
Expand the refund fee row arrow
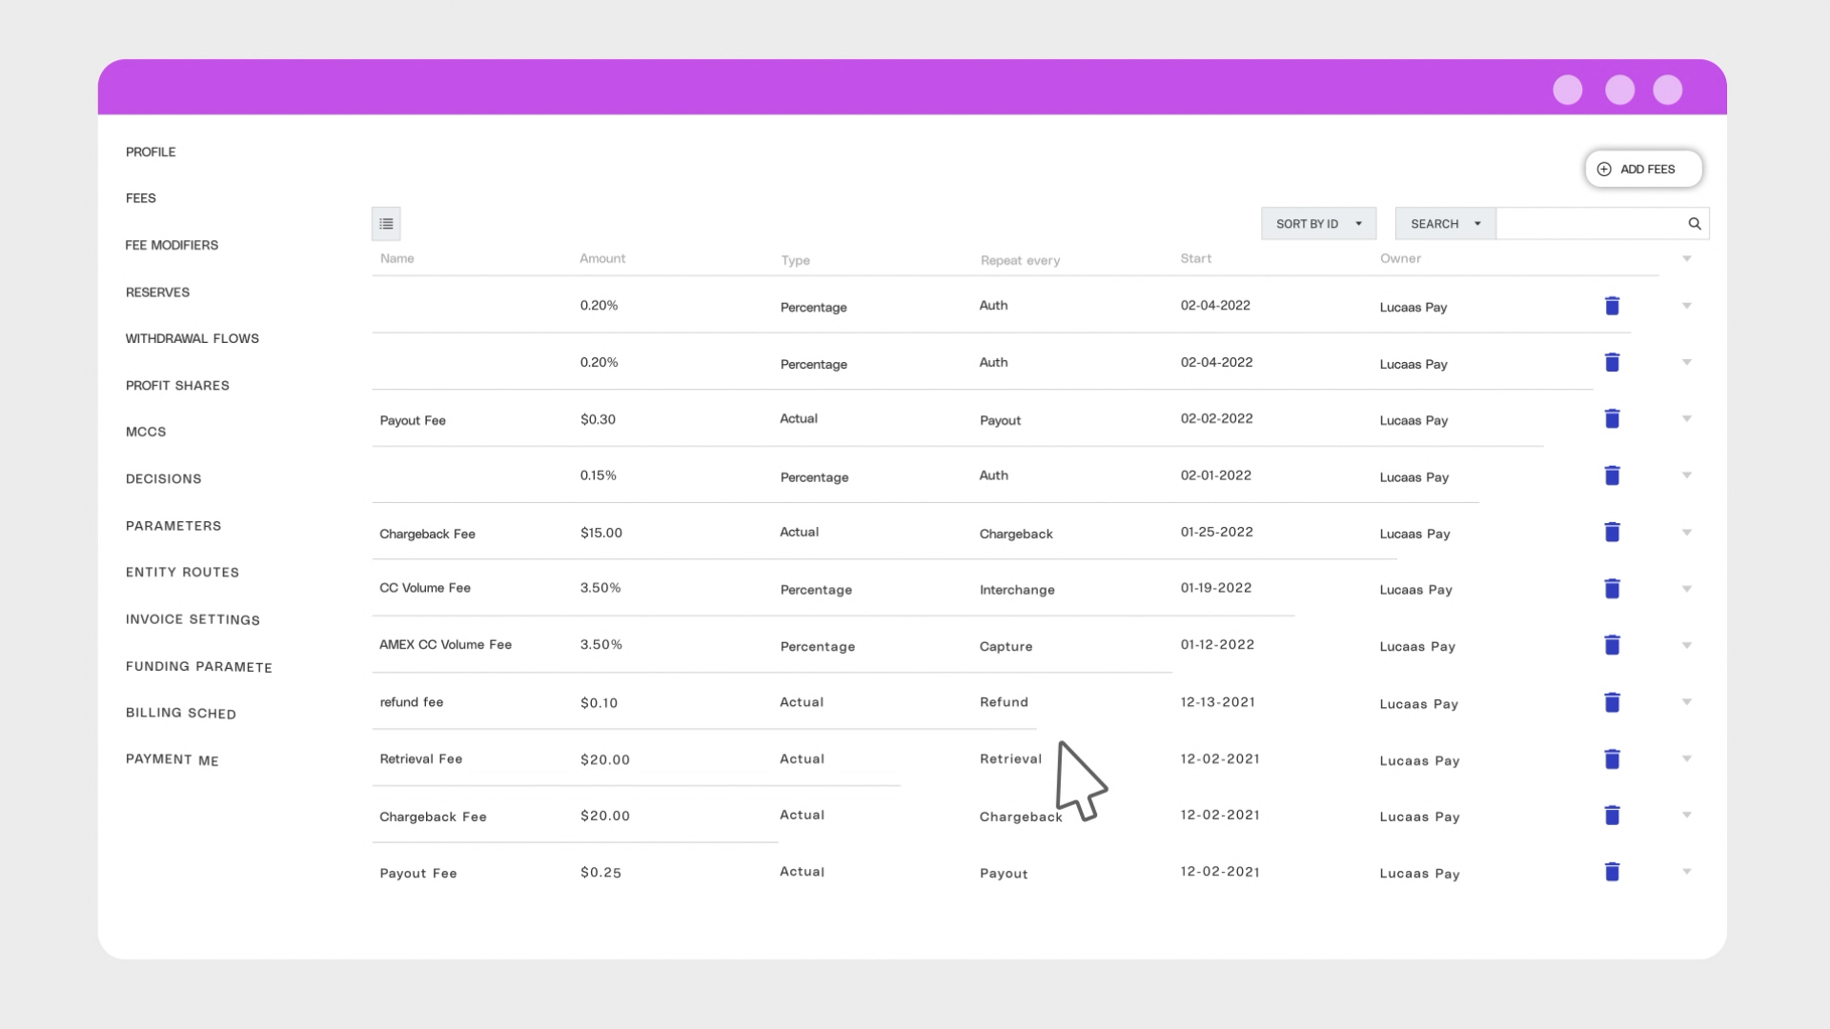tap(1686, 702)
